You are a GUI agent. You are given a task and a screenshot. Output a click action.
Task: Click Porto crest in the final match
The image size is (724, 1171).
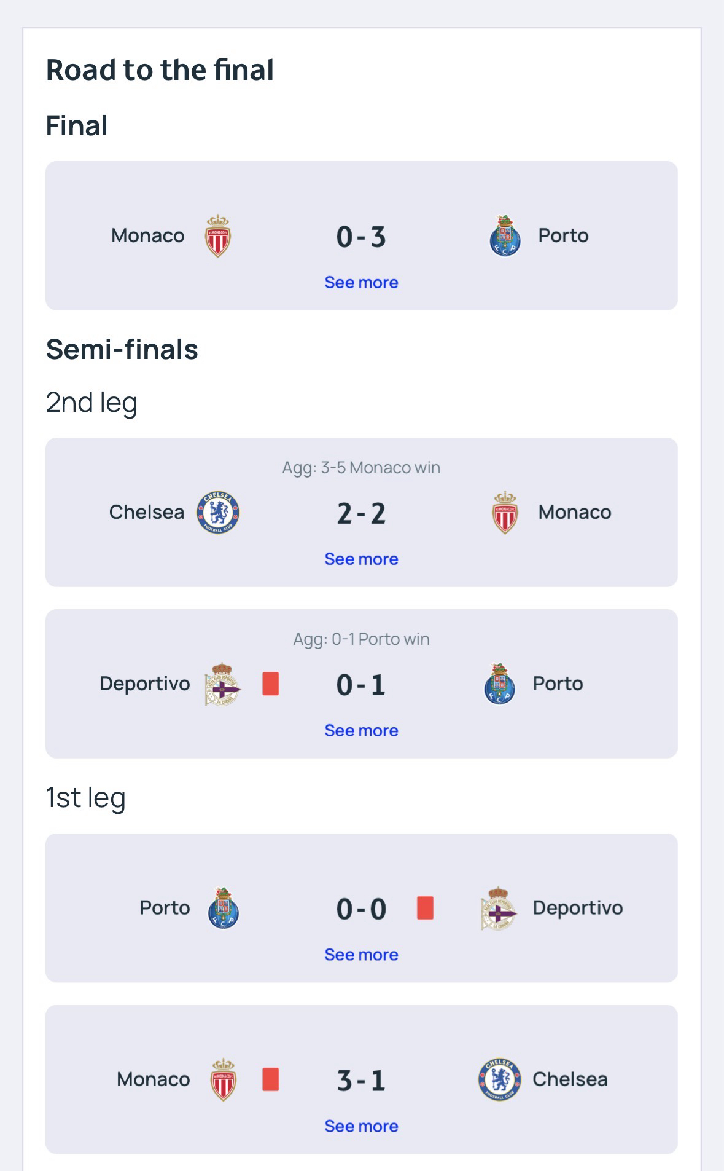click(x=505, y=236)
